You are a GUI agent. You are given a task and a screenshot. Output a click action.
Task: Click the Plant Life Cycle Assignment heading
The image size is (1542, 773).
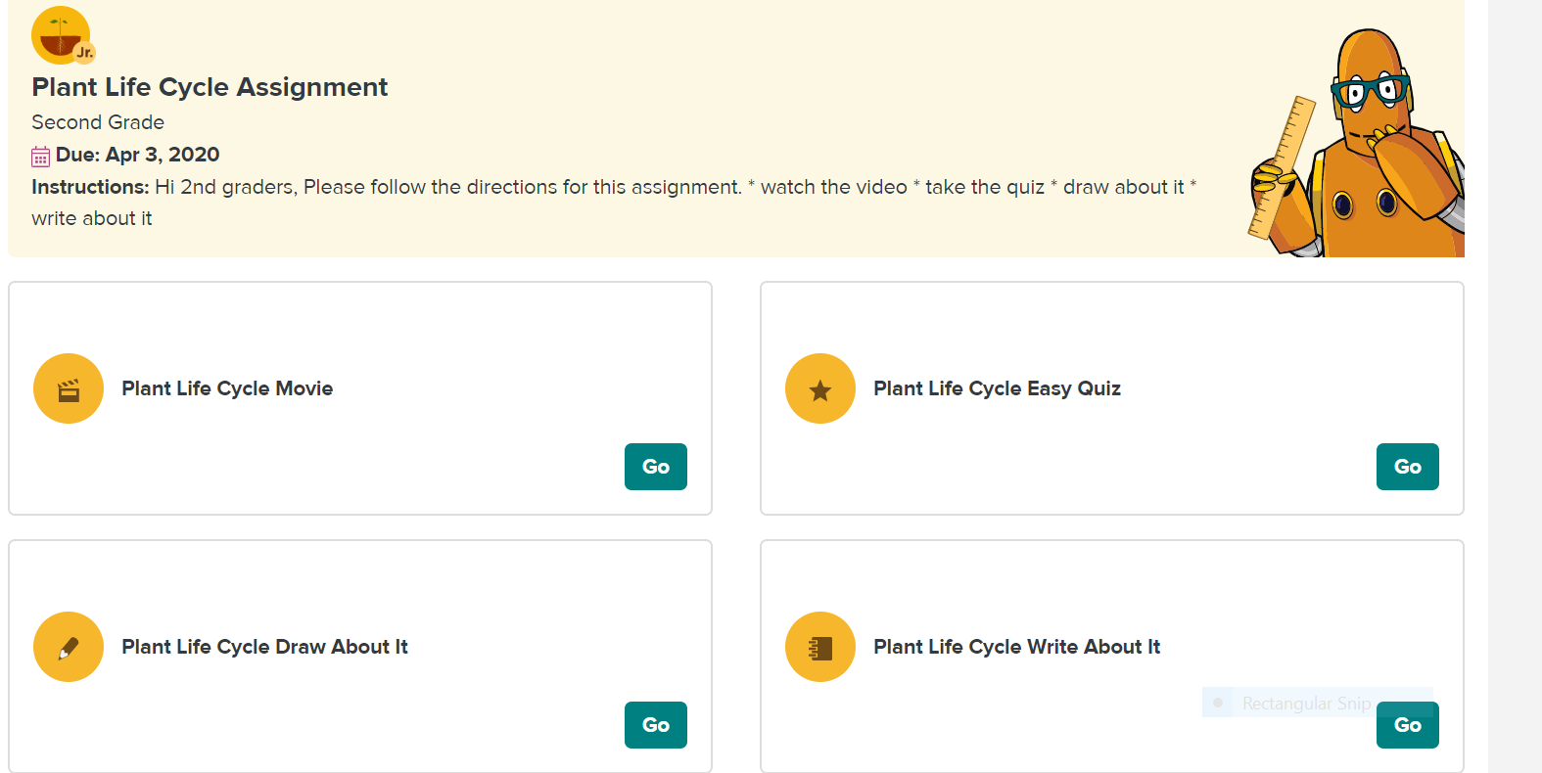coord(210,87)
